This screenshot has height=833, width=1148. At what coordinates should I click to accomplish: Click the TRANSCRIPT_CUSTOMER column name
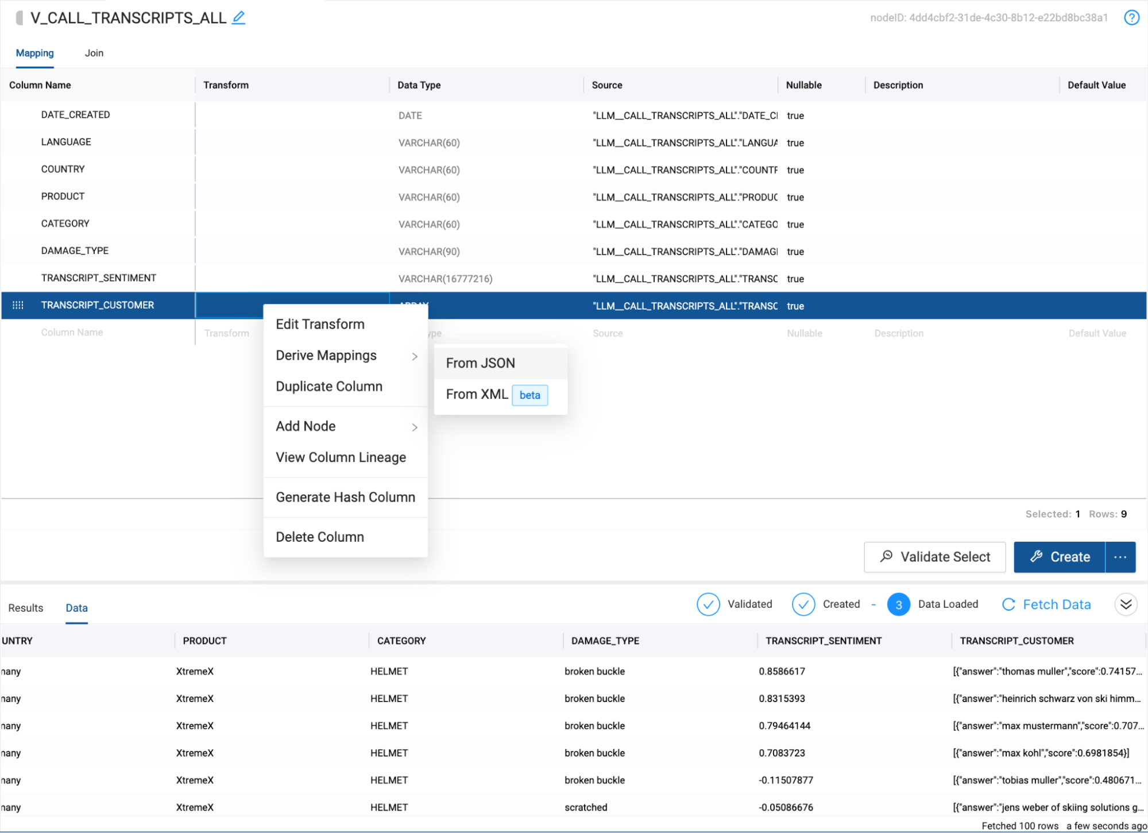98,306
